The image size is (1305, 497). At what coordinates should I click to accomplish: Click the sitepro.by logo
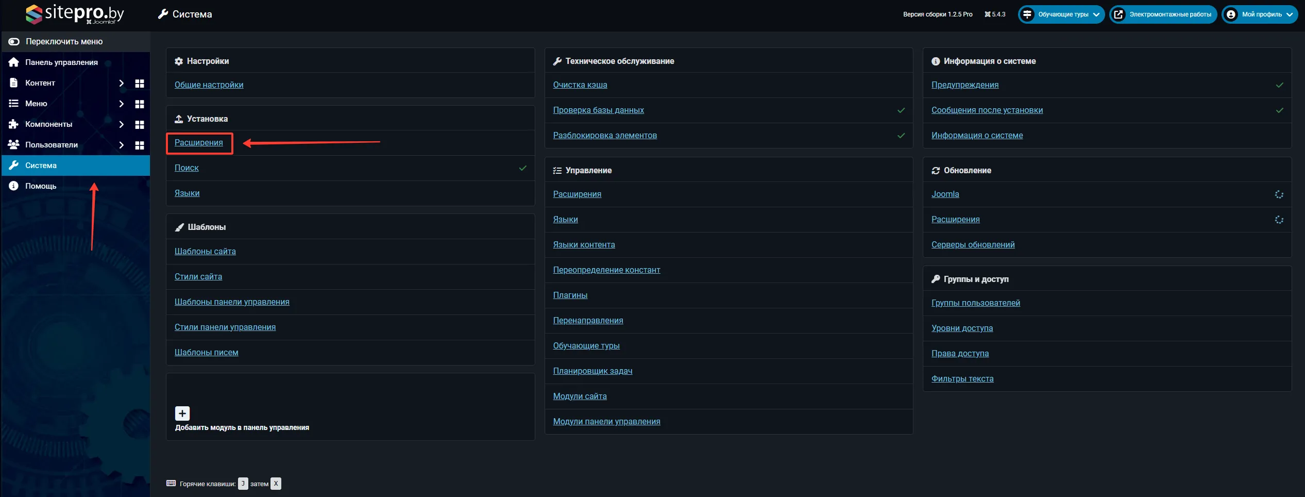[75, 14]
